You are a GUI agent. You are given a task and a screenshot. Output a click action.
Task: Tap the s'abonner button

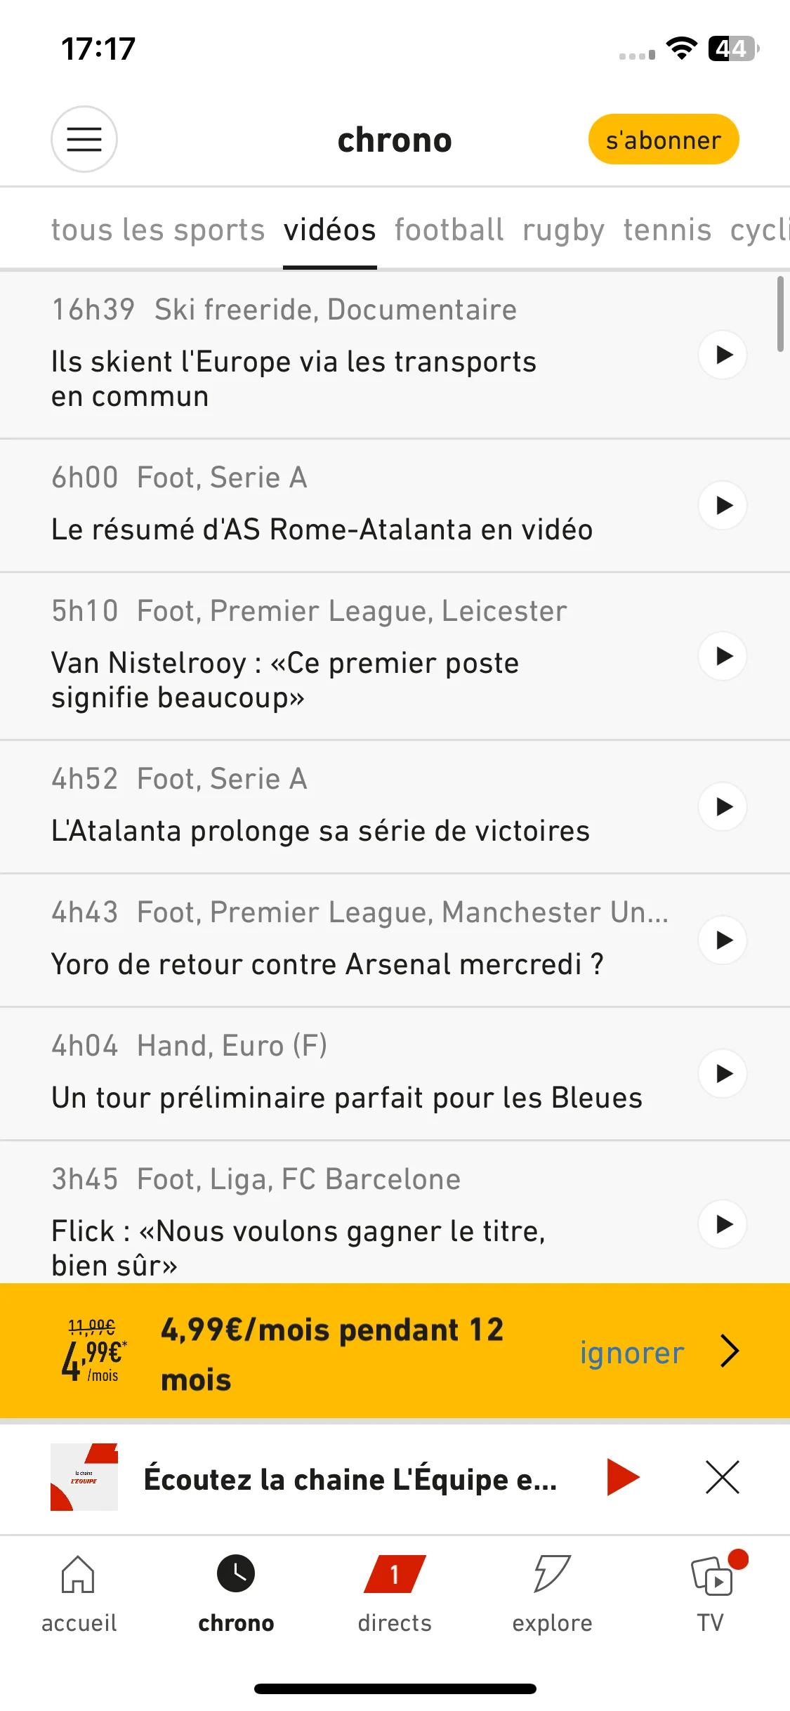664,139
